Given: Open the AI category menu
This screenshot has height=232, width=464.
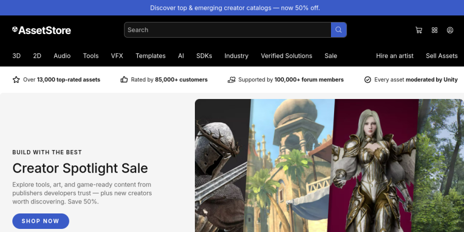Looking at the screenshot, I should point(181,56).
